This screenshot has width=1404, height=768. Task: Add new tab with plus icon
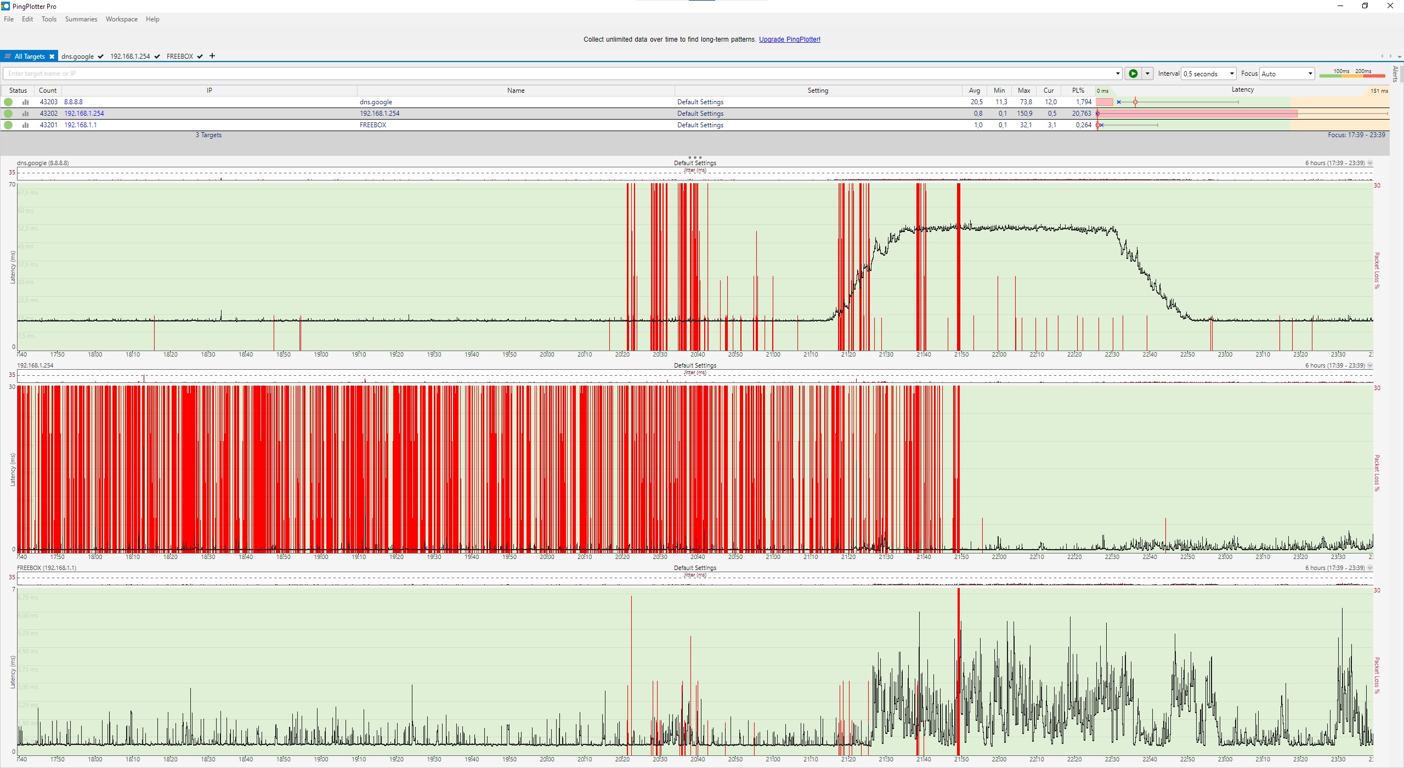point(212,56)
